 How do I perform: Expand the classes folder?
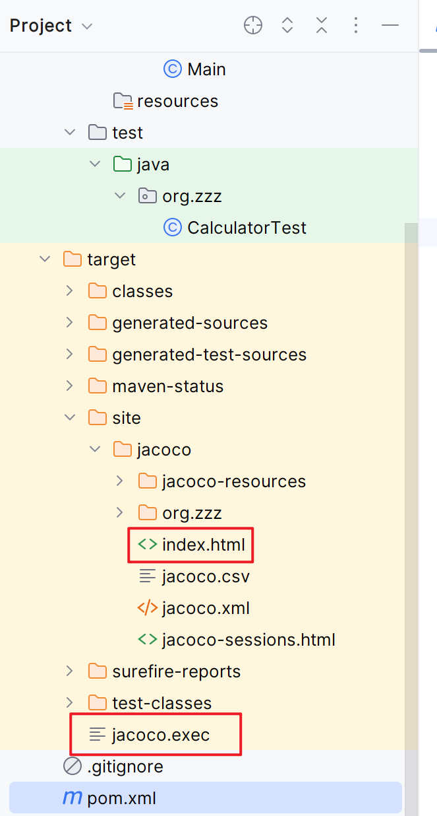[70, 291]
